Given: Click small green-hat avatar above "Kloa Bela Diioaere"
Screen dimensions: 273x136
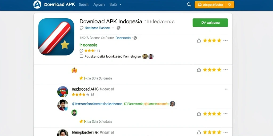Looking at the screenshot, I should tap(74, 113).
